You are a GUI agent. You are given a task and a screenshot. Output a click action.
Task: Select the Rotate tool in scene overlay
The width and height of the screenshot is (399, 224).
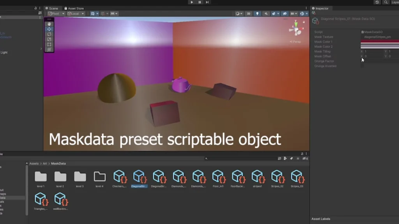coord(49,34)
